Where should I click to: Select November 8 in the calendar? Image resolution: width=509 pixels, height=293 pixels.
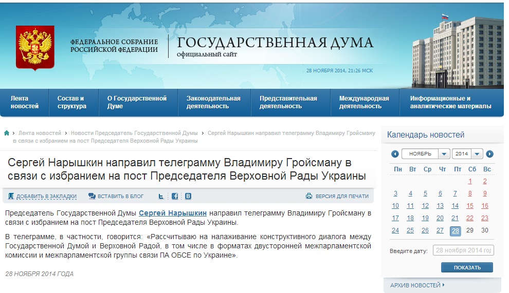click(470, 193)
